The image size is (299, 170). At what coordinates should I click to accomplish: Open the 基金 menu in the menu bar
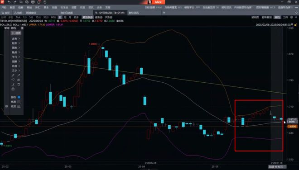46,7
